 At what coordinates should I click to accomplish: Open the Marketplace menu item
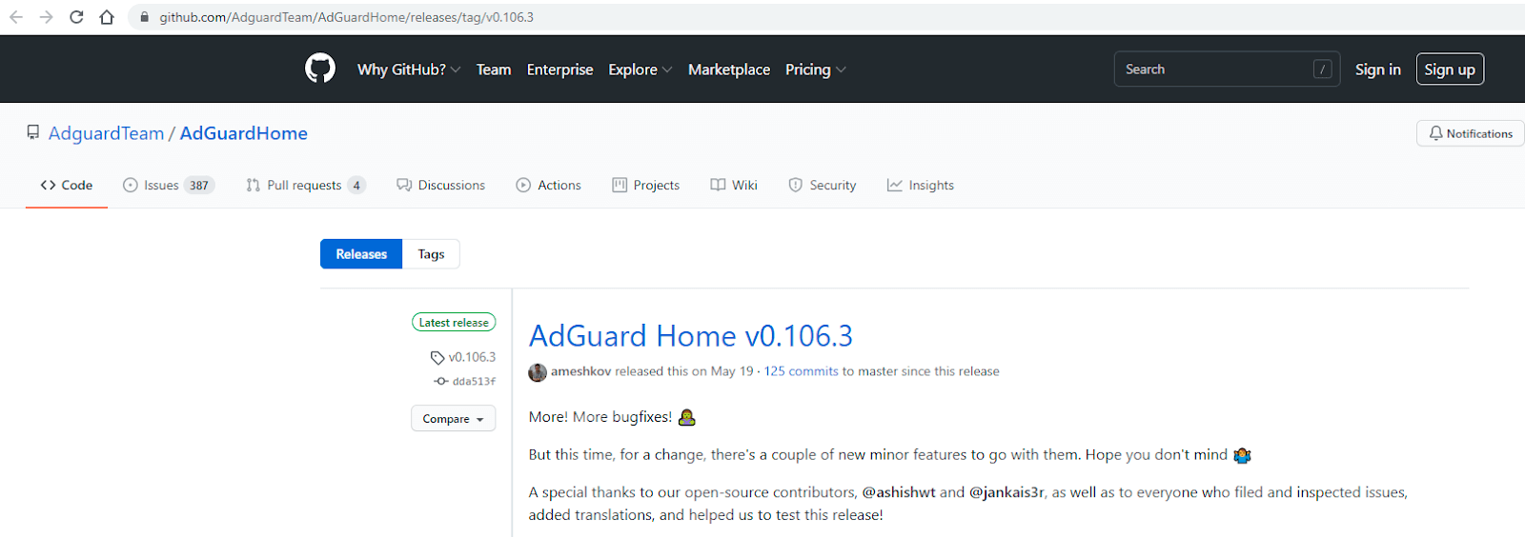tap(729, 70)
